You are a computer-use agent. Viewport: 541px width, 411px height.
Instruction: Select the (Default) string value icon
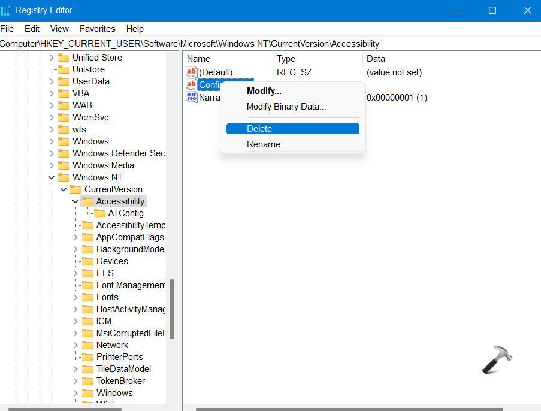click(x=191, y=72)
